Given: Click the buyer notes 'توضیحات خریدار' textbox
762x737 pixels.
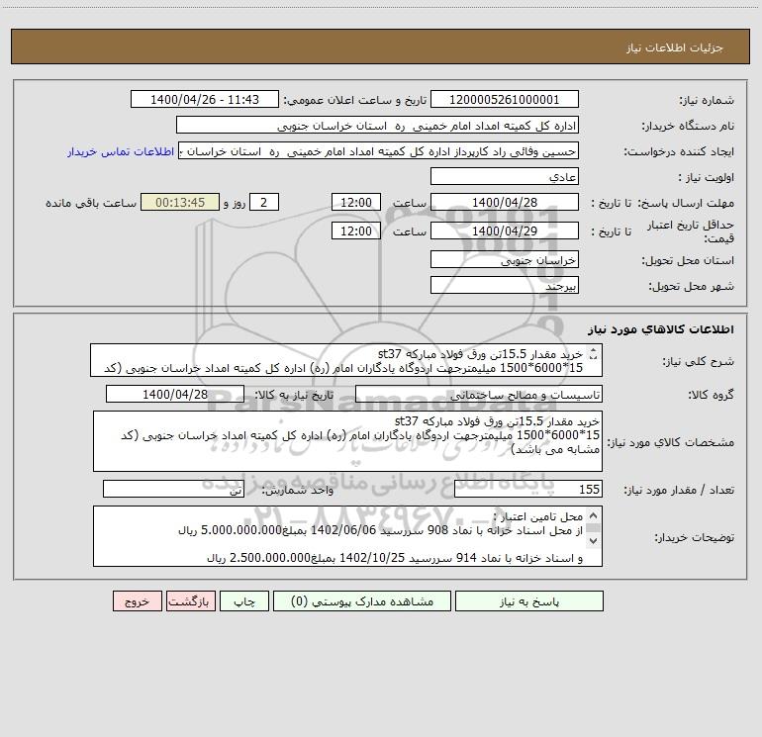Looking at the screenshot, I should (x=347, y=536).
